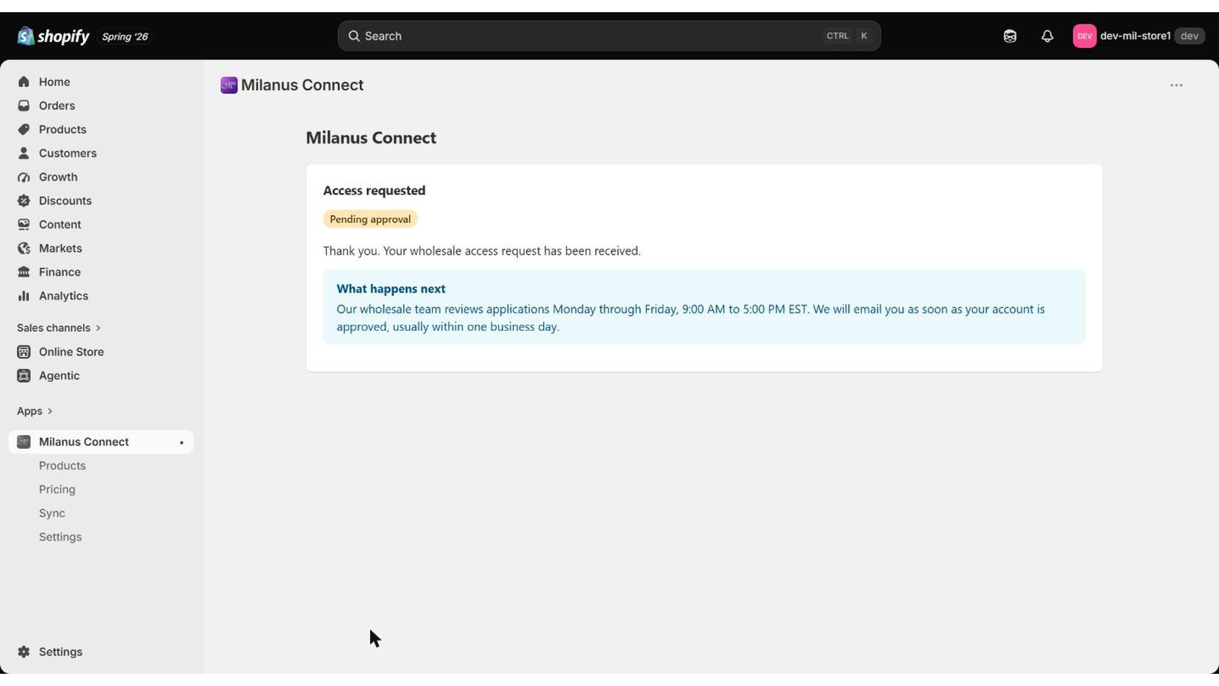Screen dimensions: 1219x686
Task: Open the Sidekick assistant icon
Action: pos(1010,36)
